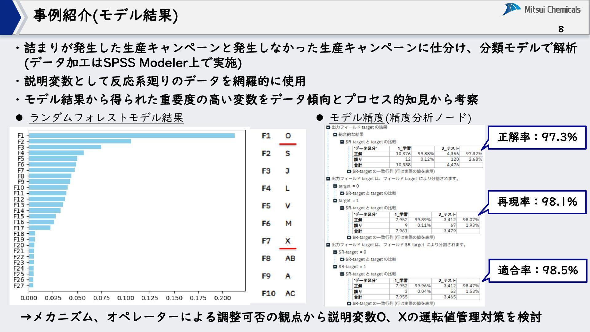Expand the topmost $R-target の一致行列 node
The height and width of the screenshot is (332, 590).
click(x=349, y=172)
